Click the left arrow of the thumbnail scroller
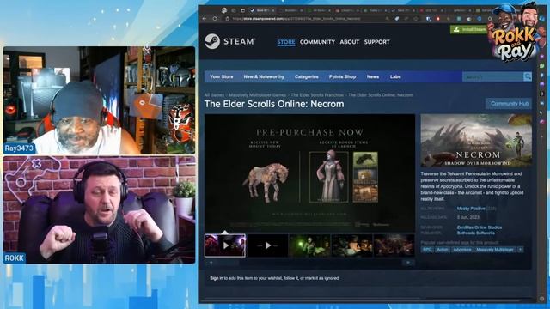Screen dimensions: 550x309 [211, 263]
